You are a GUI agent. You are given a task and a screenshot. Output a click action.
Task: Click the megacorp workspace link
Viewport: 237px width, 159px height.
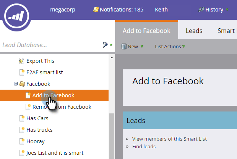[63, 10]
